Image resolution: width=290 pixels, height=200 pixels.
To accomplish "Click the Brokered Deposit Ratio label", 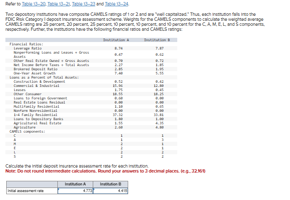I will pos(35,69).
